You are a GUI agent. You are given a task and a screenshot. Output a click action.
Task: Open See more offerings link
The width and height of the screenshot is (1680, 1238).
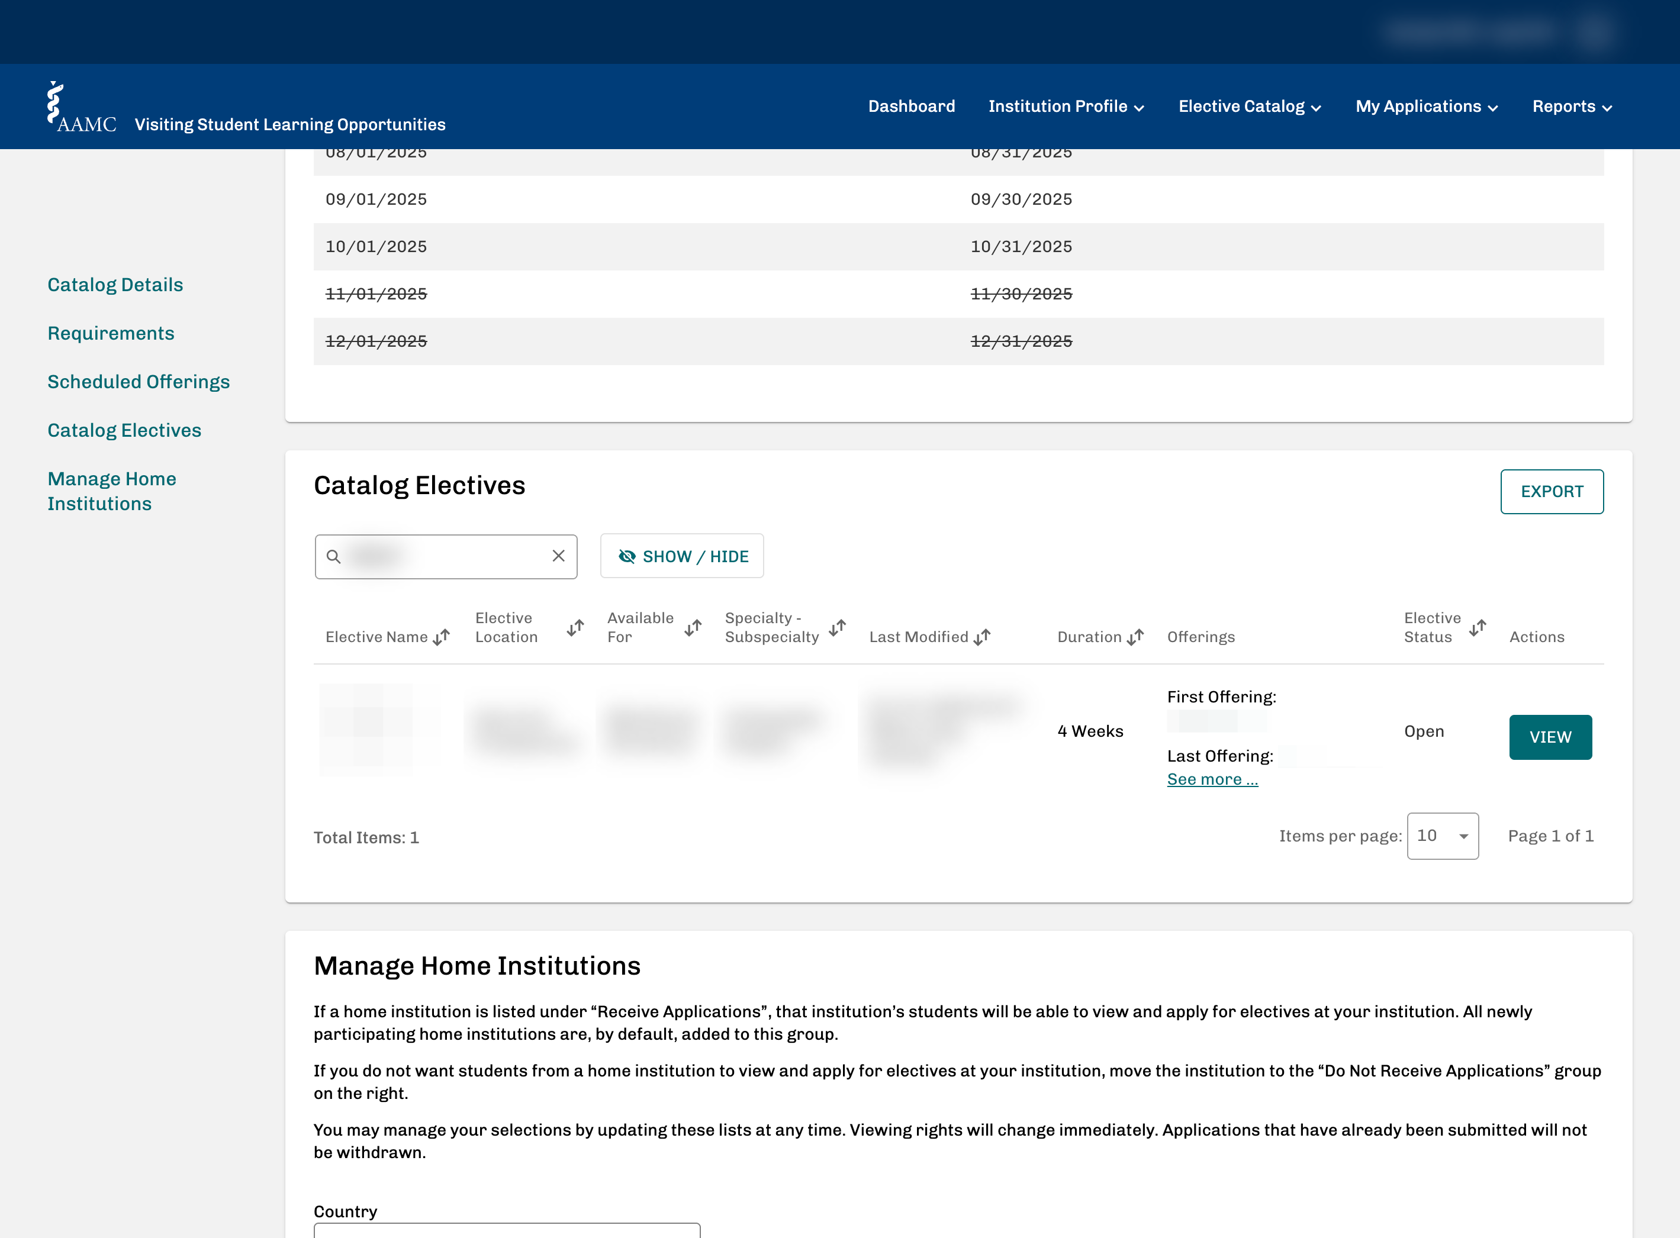(1212, 779)
